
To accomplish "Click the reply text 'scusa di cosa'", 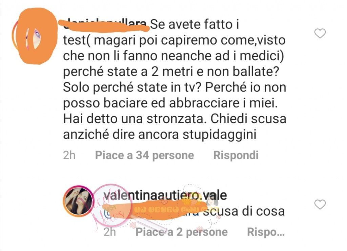I will [x=244, y=211].
